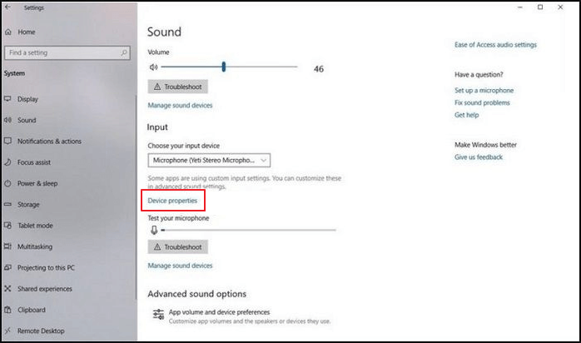This screenshot has height=343, width=581.
Task: Maximize the Settings window
Action: 540,7
